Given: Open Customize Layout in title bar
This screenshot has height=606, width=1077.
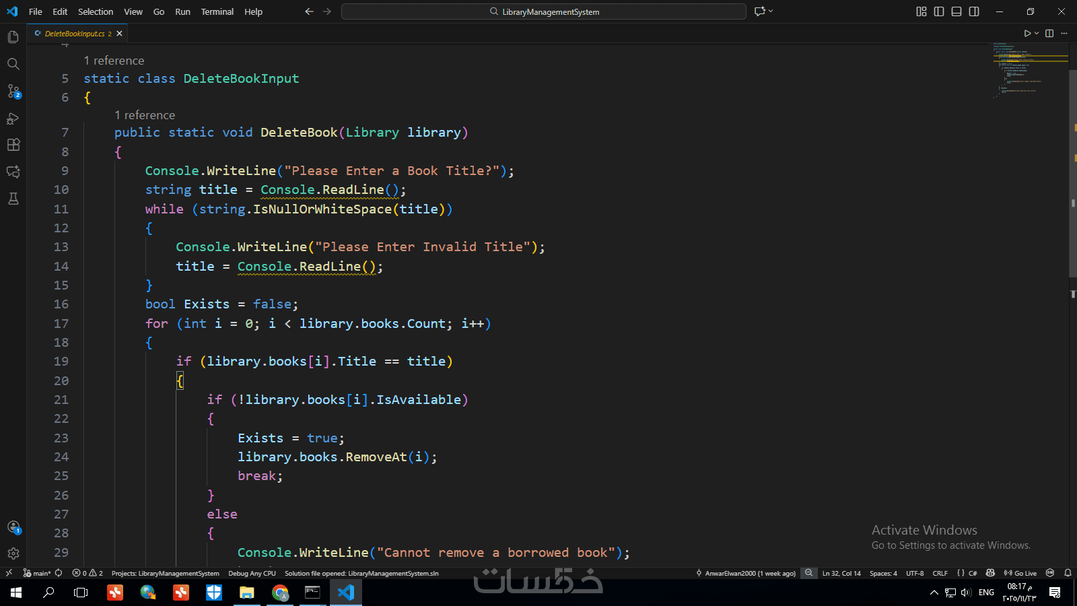Looking at the screenshot, I should [x=922, y=11].
